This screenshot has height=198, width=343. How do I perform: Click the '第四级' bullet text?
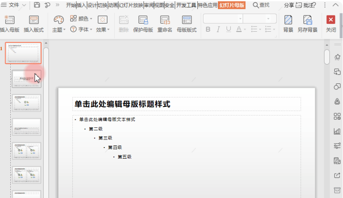[x=115, y=148]
